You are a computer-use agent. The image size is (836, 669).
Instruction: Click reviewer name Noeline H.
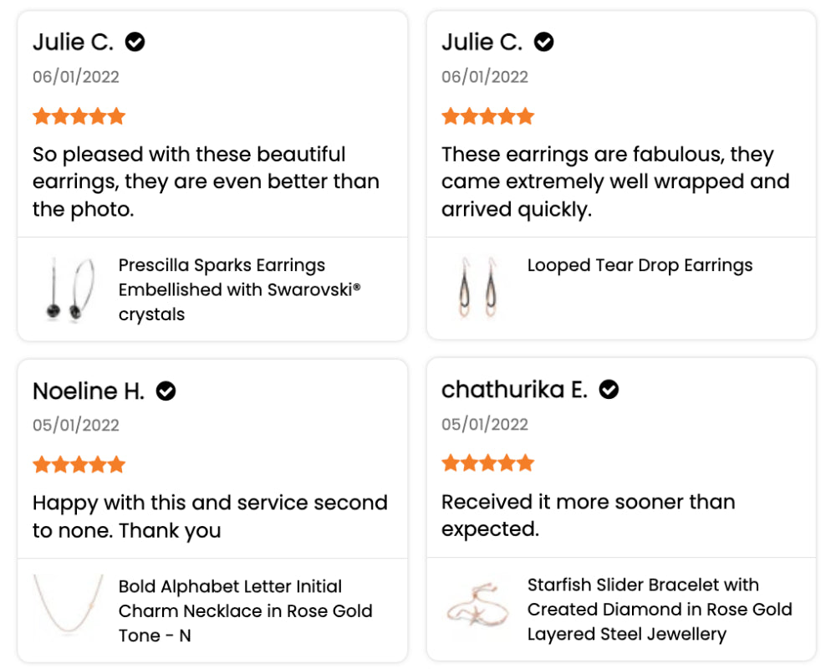pyautogui.click(x=89, y=391)
